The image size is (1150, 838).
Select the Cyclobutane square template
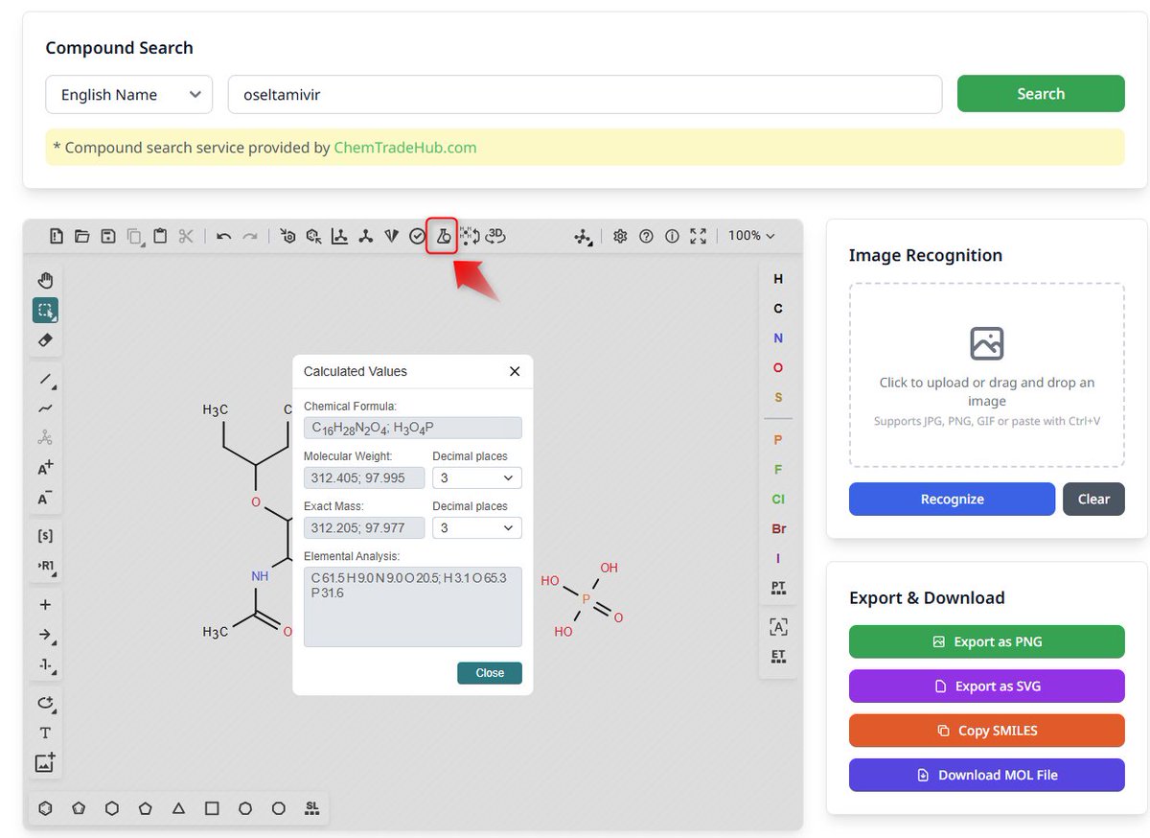pyautogui.click(x=212, y=808)
